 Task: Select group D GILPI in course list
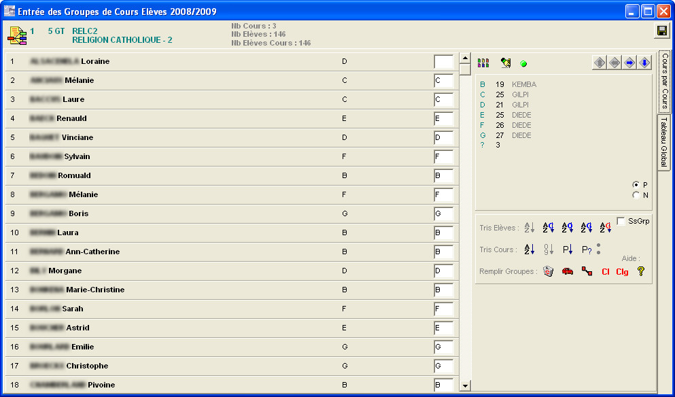pos(504,105)
